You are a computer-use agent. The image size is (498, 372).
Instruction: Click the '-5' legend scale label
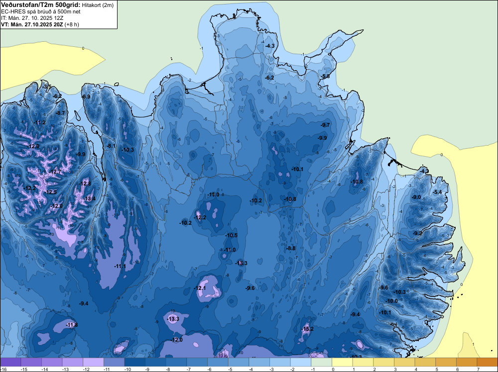tap(230, 370)
